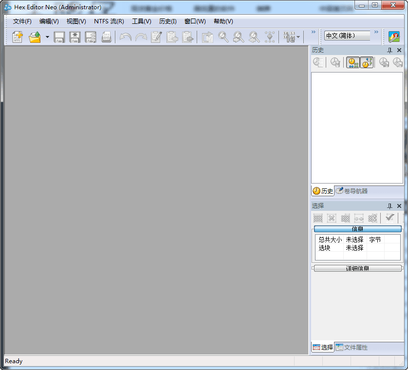Open a file using the folder icon
Screen dimensions: 408x370
click(35, 37)
